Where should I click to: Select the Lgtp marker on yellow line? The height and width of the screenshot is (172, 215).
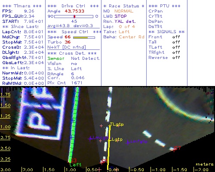(x=109, y=141)
